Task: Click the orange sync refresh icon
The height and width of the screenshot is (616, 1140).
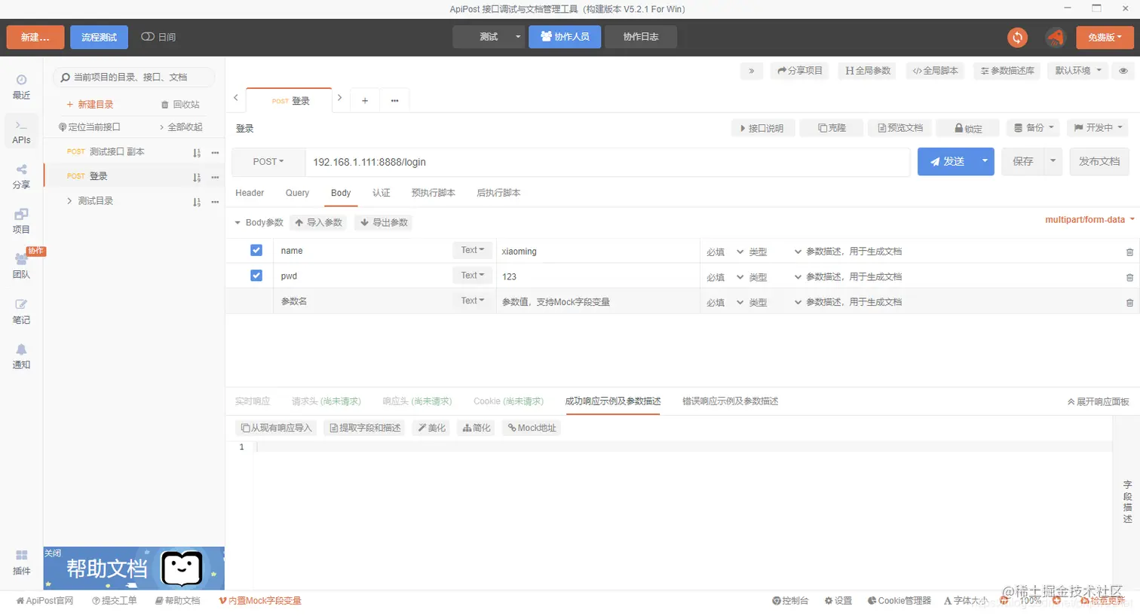Action: coord(1017,37)
